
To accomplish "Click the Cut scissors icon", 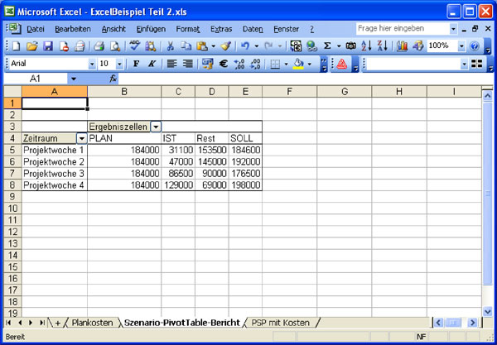I will tap(171, 46).
